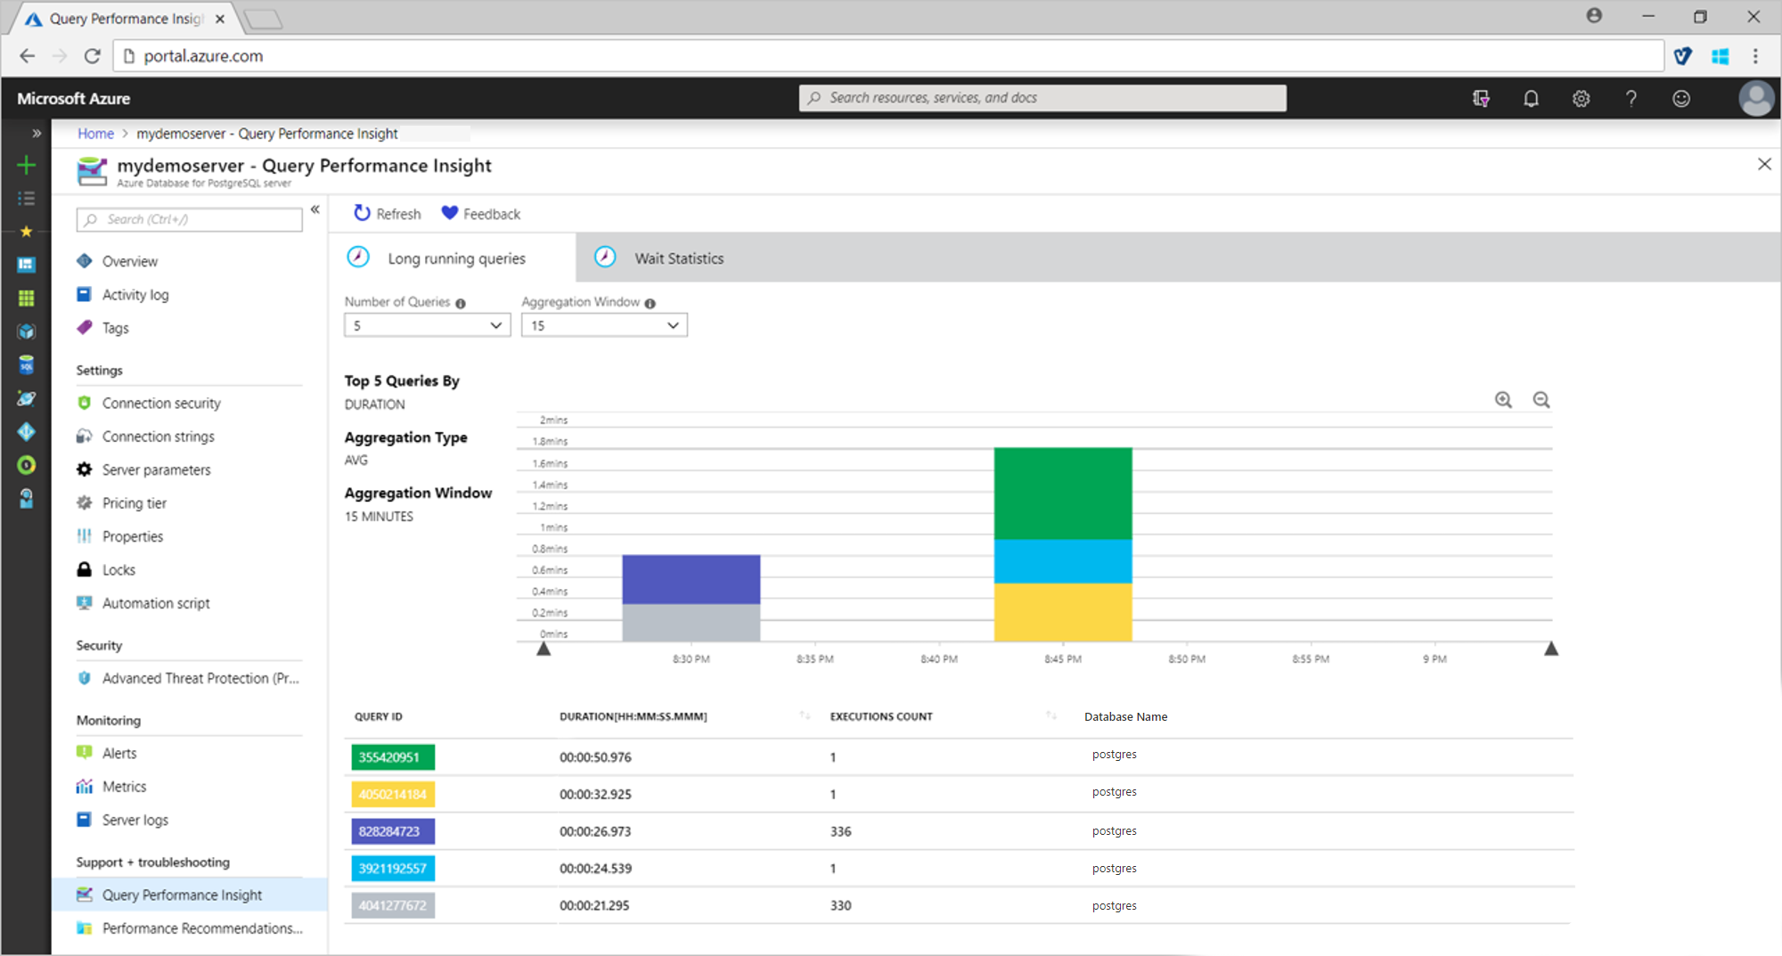The image size is (1782, 956).
Task: Click the Feedback heart icon
Action: tap(450, 213)
